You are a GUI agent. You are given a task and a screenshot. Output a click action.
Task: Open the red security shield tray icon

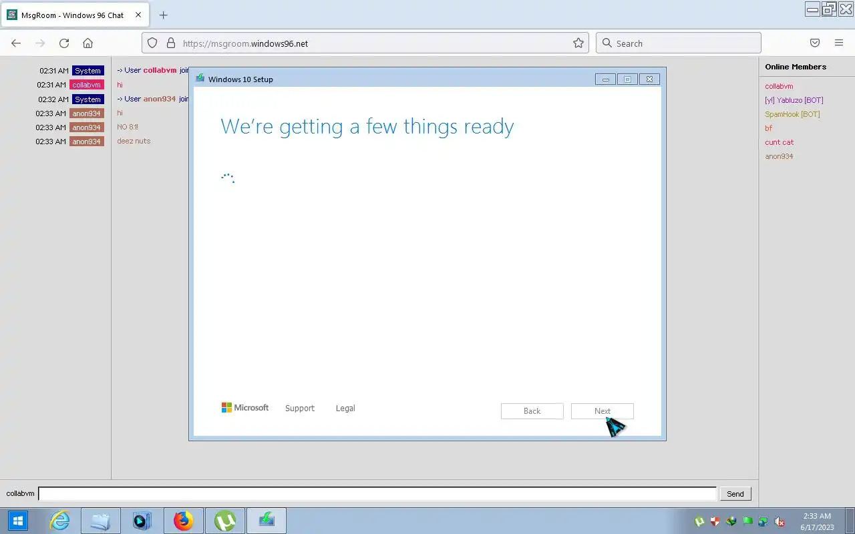(x=715, y=522)
